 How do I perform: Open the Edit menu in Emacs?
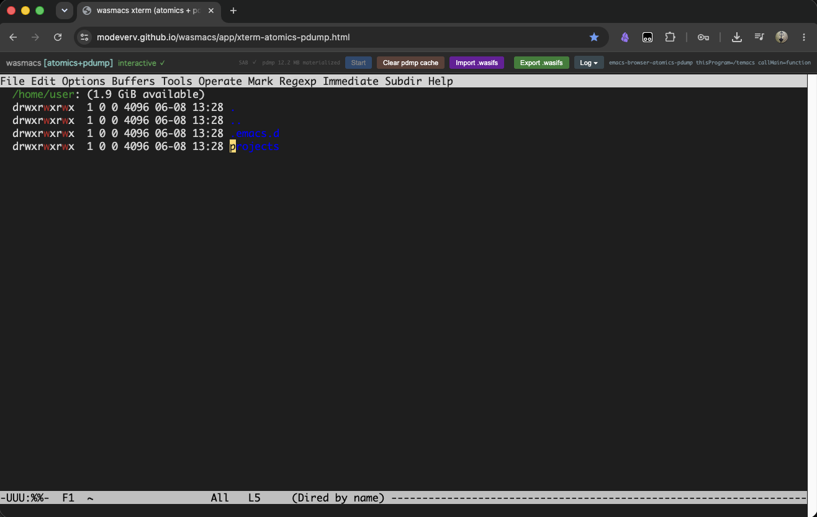[x=43, y=81]
